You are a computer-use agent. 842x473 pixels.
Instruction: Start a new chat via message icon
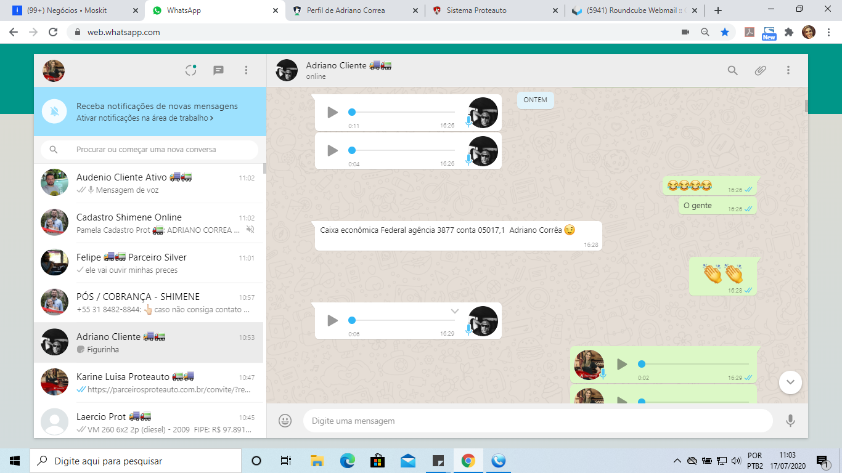click(x=218, y=70)
